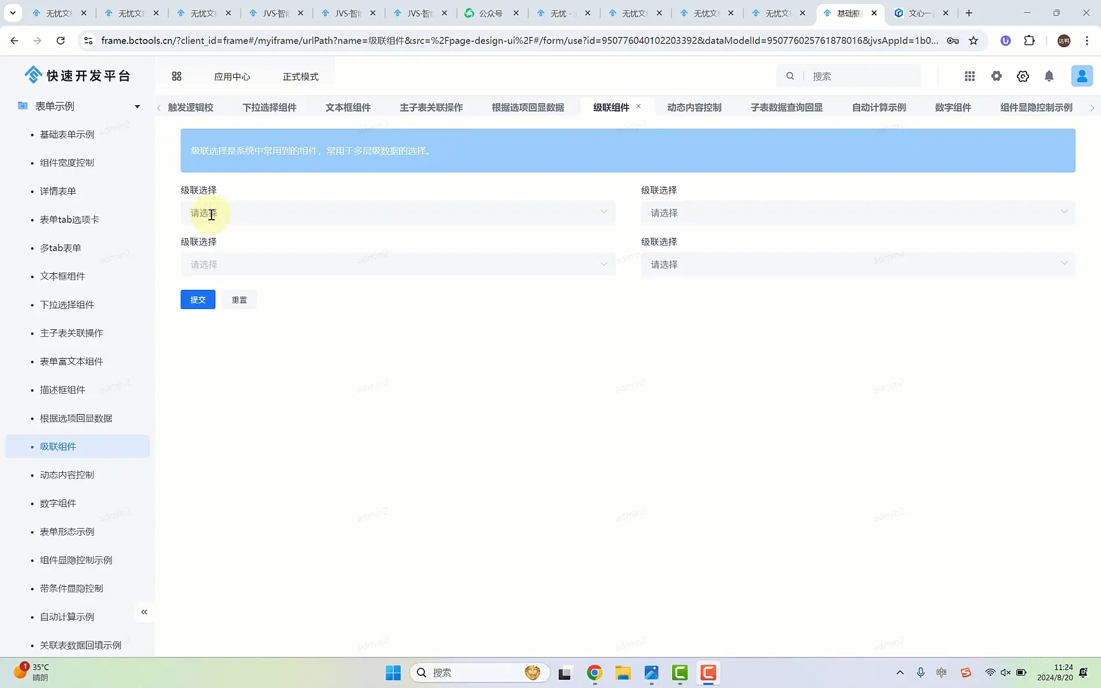Click the site information icon in address bar

(89, 41)
